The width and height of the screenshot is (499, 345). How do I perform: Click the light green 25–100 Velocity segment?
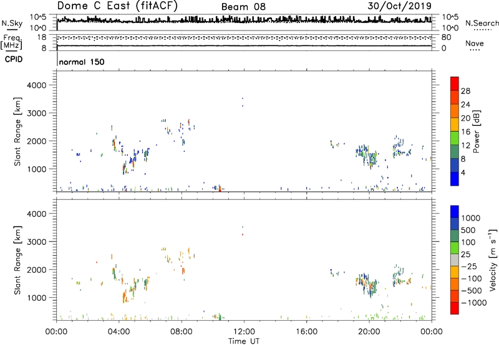click(455, 248)
